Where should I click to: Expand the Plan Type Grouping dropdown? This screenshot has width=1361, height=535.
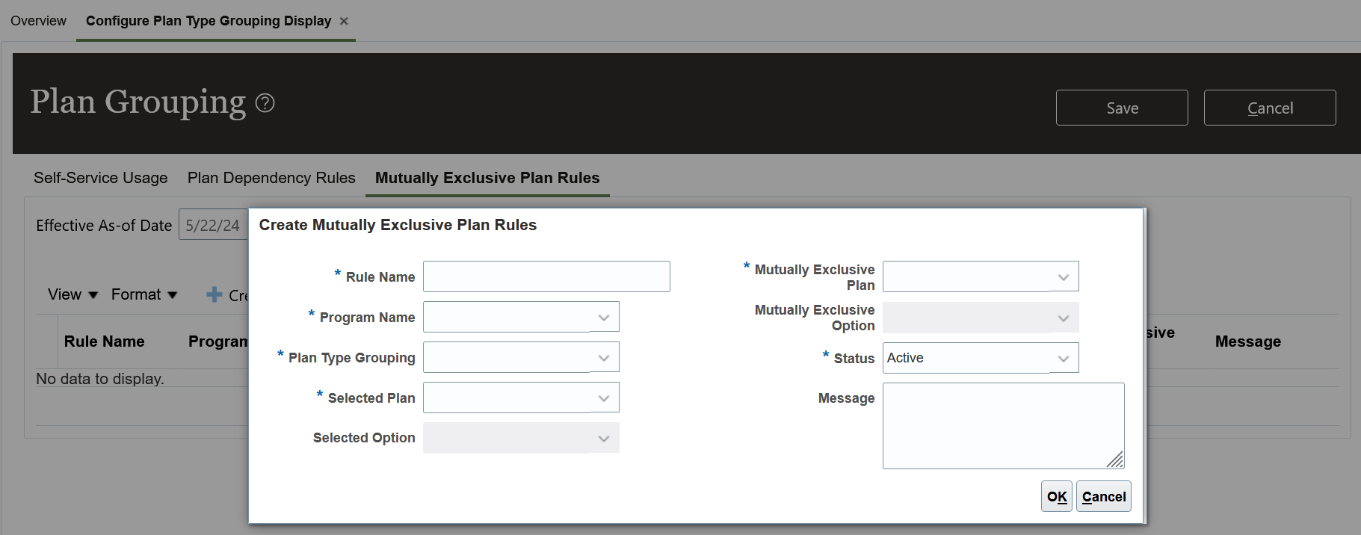click(603, 358)
